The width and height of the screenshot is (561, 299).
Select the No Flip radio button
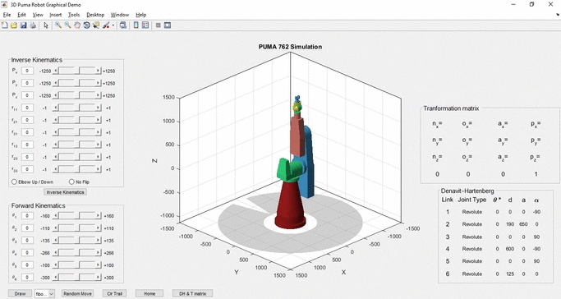71,182
